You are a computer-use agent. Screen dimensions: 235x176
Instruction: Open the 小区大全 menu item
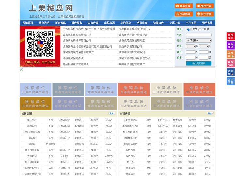pyautogui.click(x=175, y=23)
